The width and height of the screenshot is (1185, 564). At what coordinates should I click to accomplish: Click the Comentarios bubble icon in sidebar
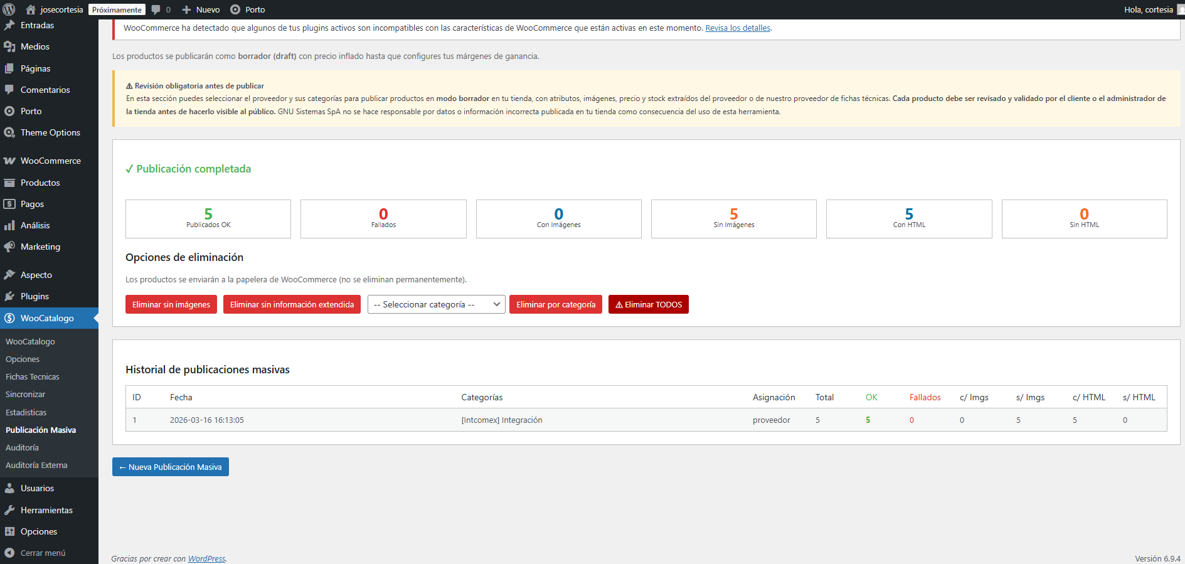point(9,90)
